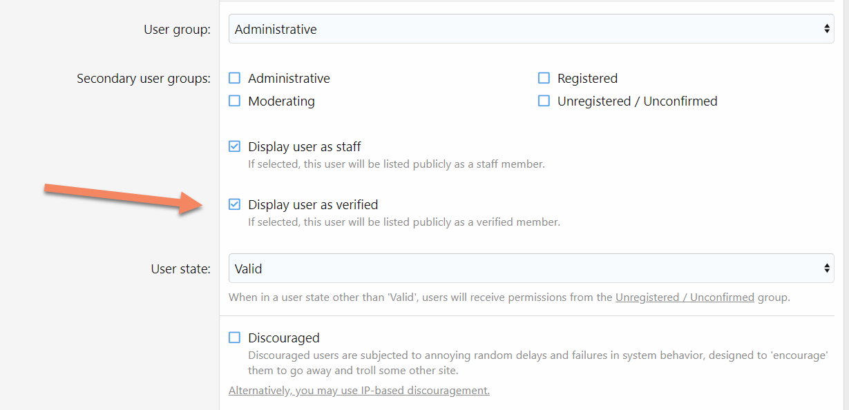The image size is (849, 410).
Task: Enable the Discouraged checkbox
Action: click(235, 338)
